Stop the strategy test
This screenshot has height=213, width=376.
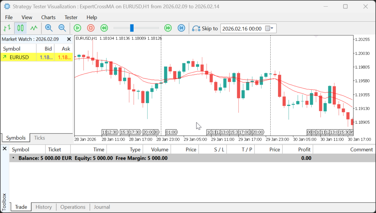(x=91, y=28)
